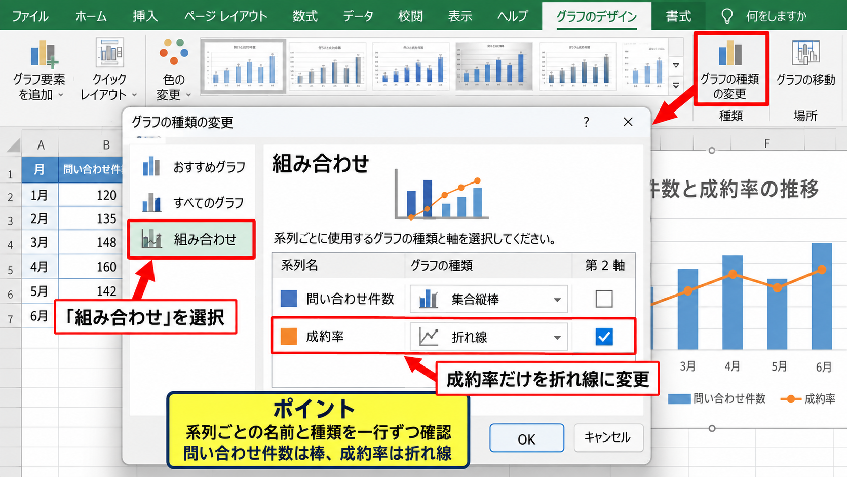Open the 問い合わせ件数 chart type dropdown
847x477 pixels.
[488, 299]
